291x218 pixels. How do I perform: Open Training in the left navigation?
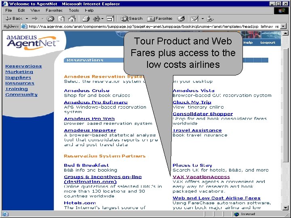[17, 89]
